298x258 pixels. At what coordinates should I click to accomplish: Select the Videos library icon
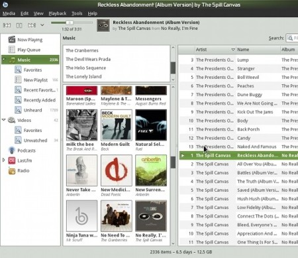11,120
